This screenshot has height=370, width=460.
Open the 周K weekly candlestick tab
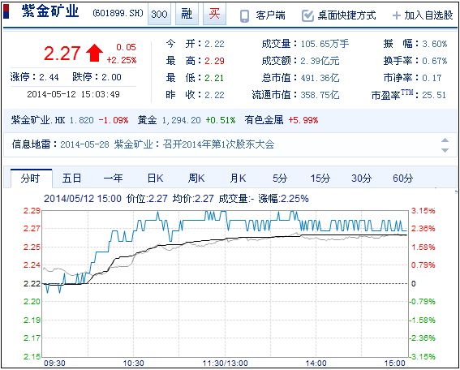[196, 179]
